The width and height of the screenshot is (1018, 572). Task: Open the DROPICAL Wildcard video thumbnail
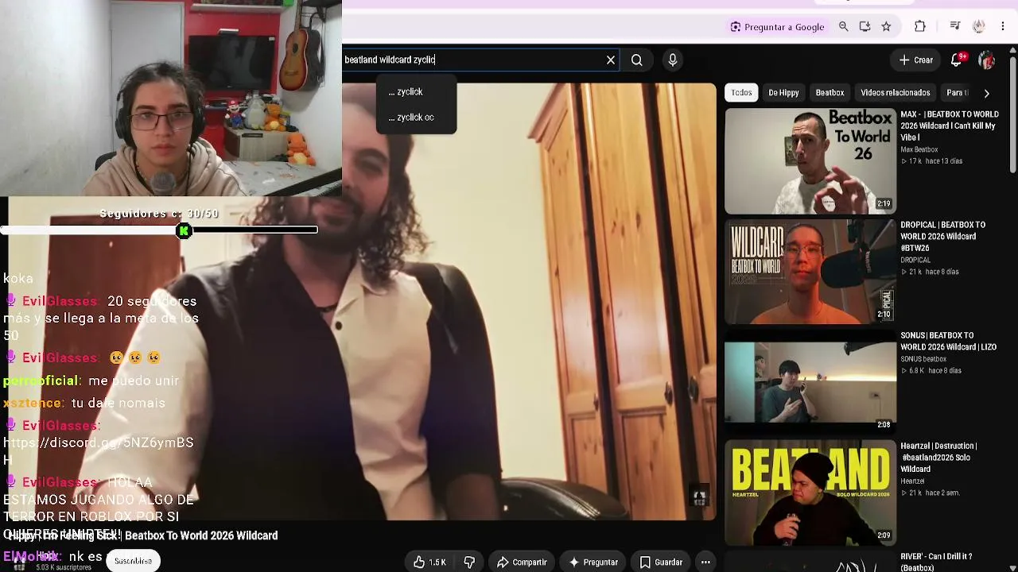(810, 272)
